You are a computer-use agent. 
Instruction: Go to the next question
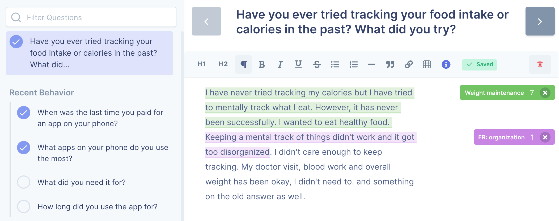[x=540, y=21]
